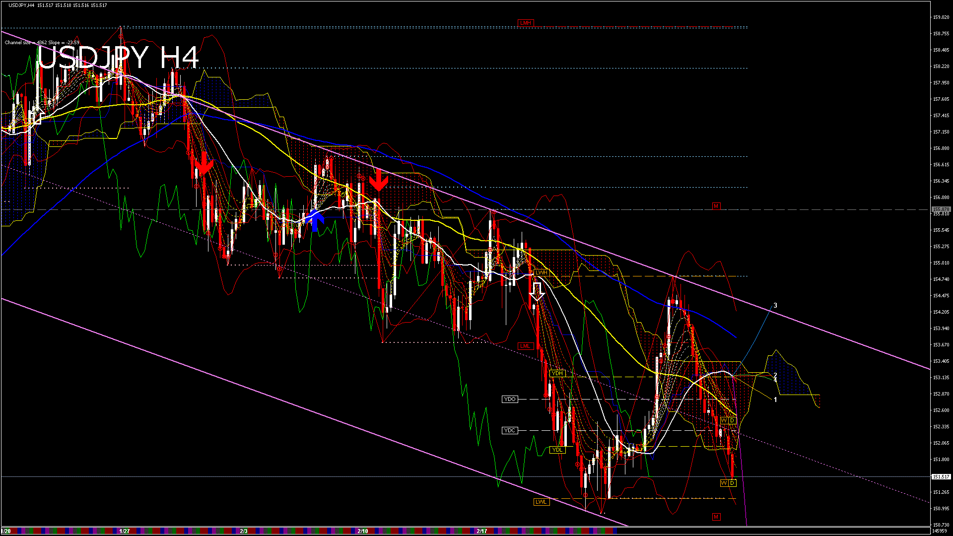The image size is (953, 536).
Task: Click the red LML level label
Action: point(525,346)
